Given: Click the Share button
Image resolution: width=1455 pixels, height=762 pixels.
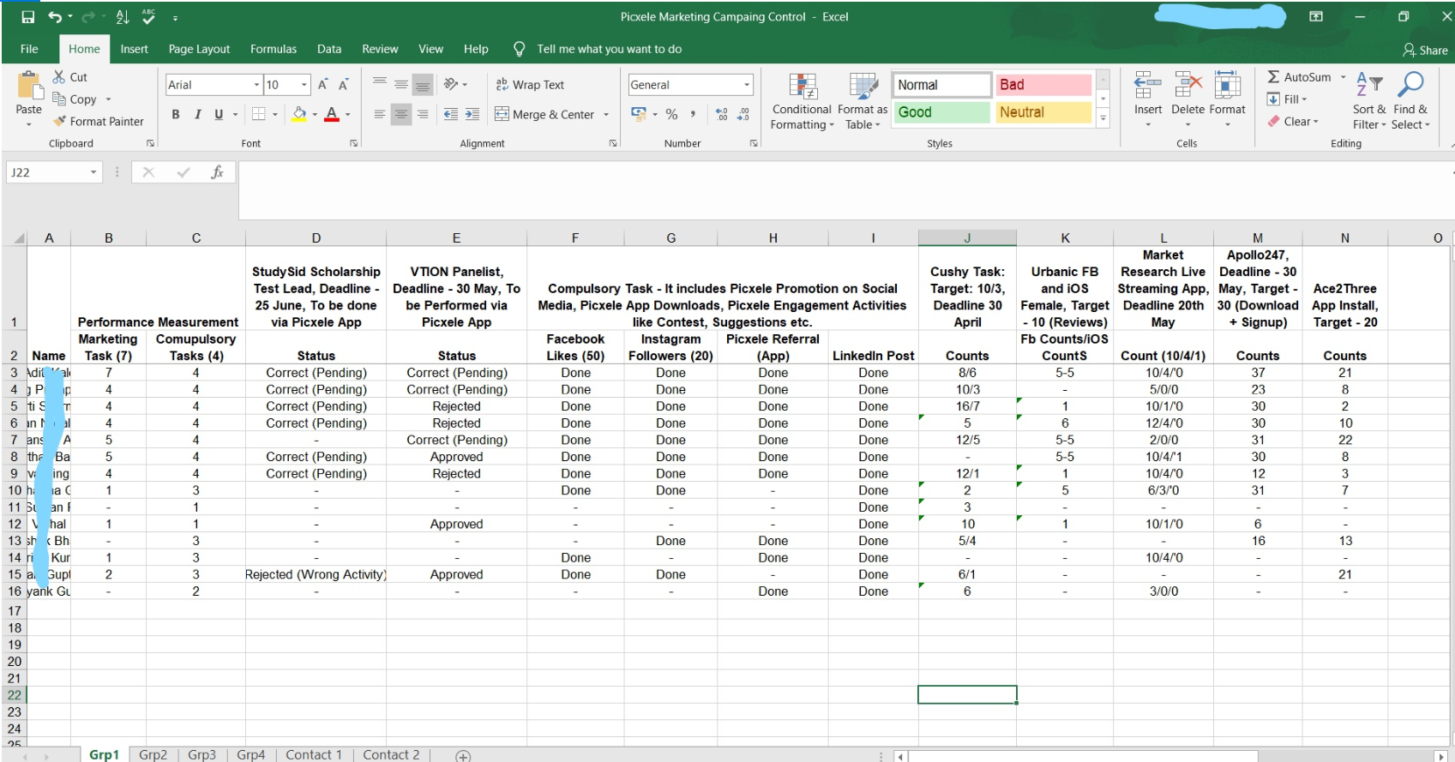Looking at the screenshot, I should tap(1425, 50).
